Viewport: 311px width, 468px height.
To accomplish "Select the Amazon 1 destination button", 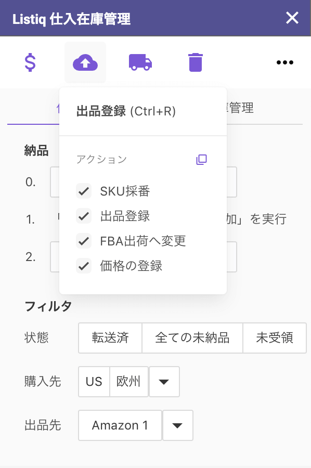I will pos(120,425).
